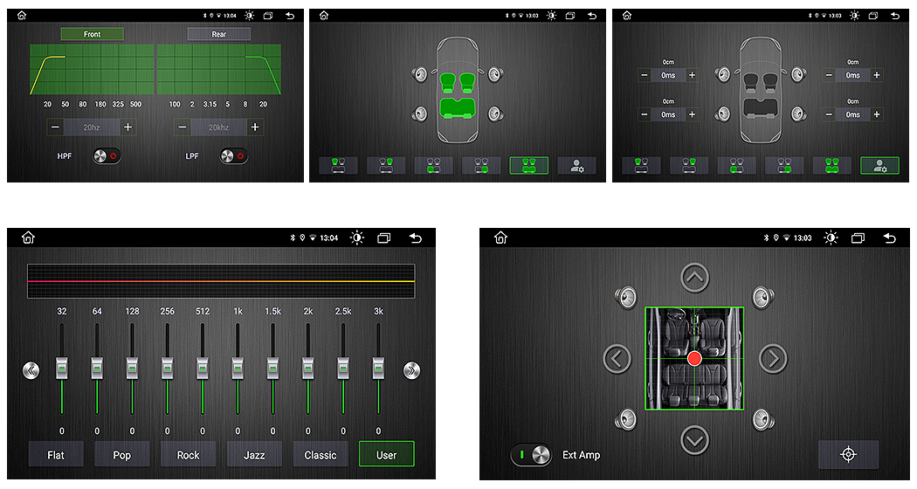
Task: Choose front-left seat preset on seat-focus screen
Action: 338,166
